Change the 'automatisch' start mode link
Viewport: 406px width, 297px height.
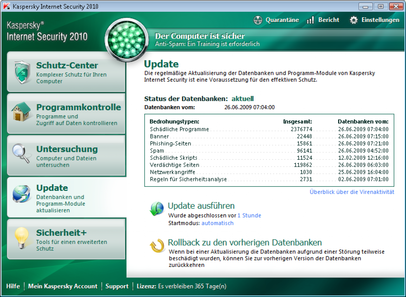click(218, 223)
